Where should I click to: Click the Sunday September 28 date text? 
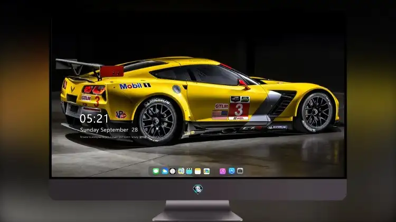[x=109, y=130]
